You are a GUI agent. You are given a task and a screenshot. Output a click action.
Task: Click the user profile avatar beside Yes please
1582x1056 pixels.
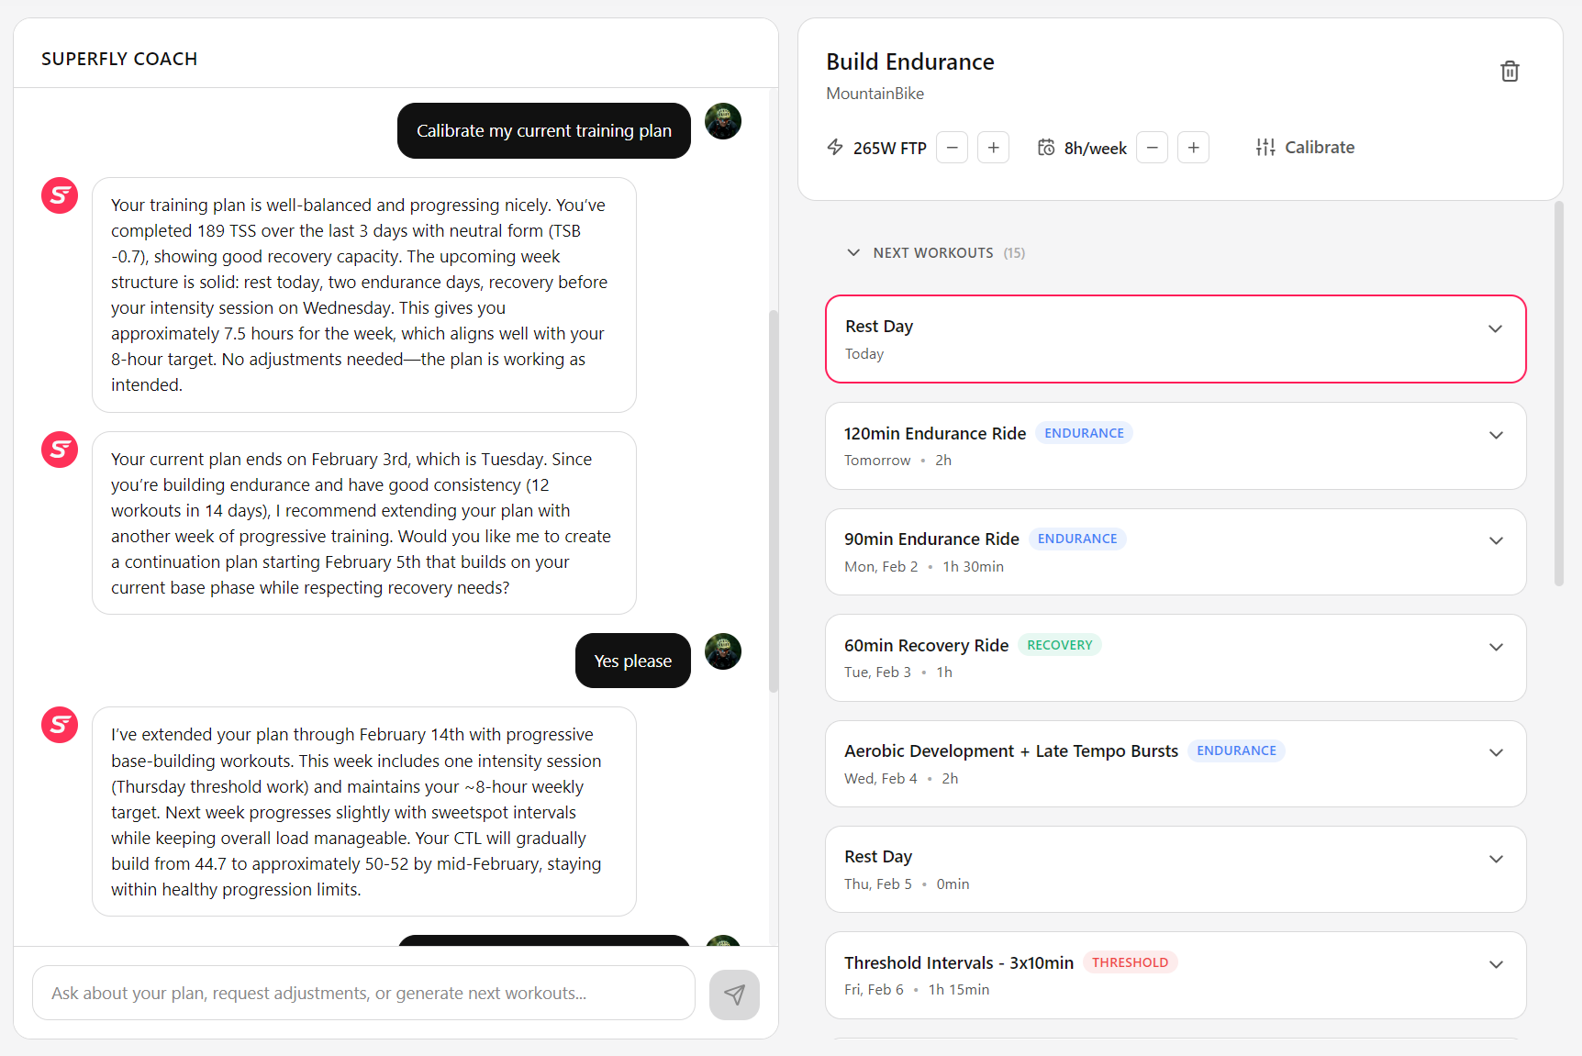(722, 651)
